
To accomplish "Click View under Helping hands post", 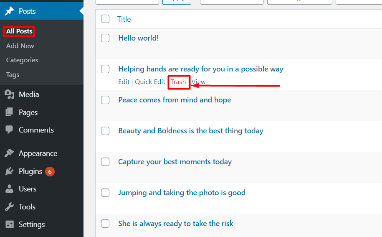I will [x=199, y=82].
